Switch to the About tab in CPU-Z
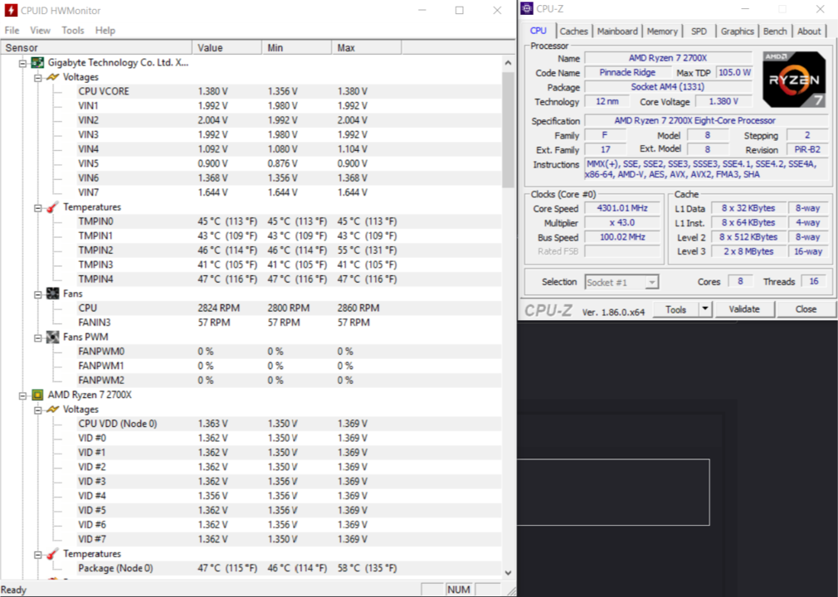This screenshot has width=838, height=597. [x=809, y=31]
